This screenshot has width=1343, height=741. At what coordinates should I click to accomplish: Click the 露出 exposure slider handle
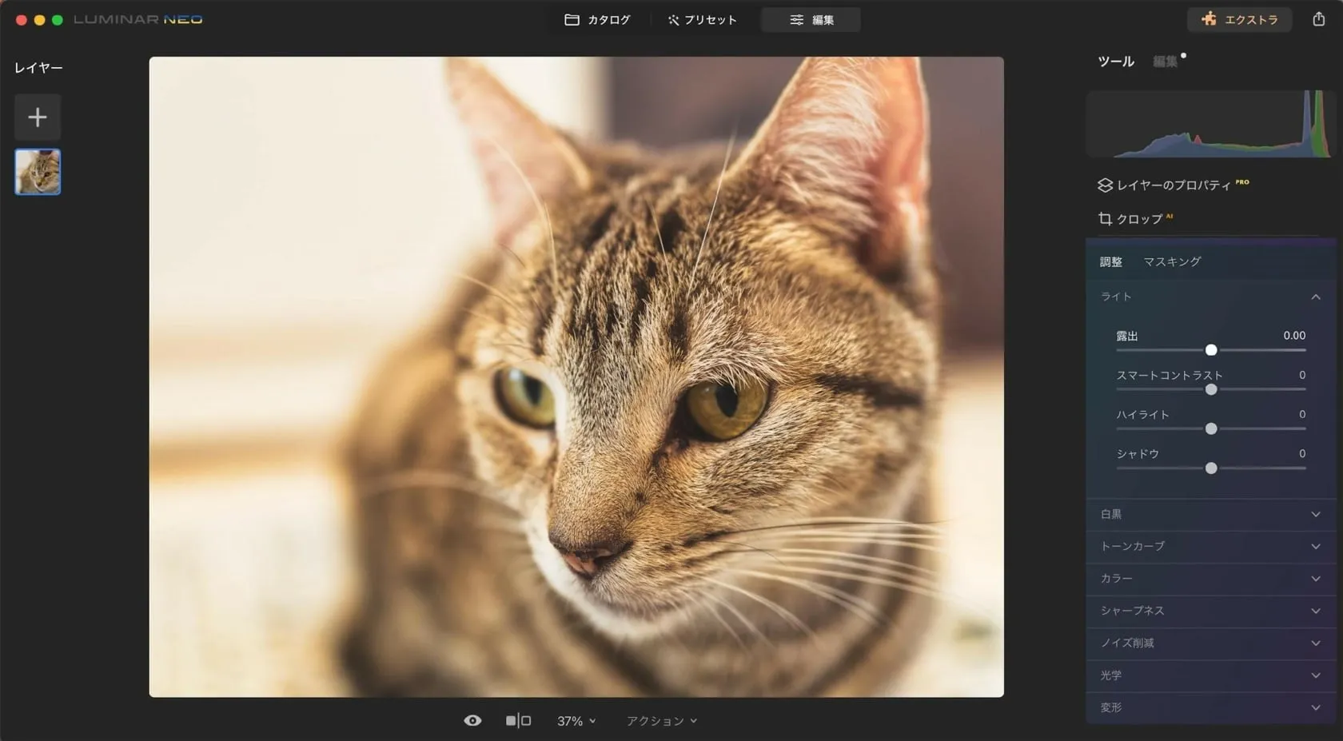1211,350
